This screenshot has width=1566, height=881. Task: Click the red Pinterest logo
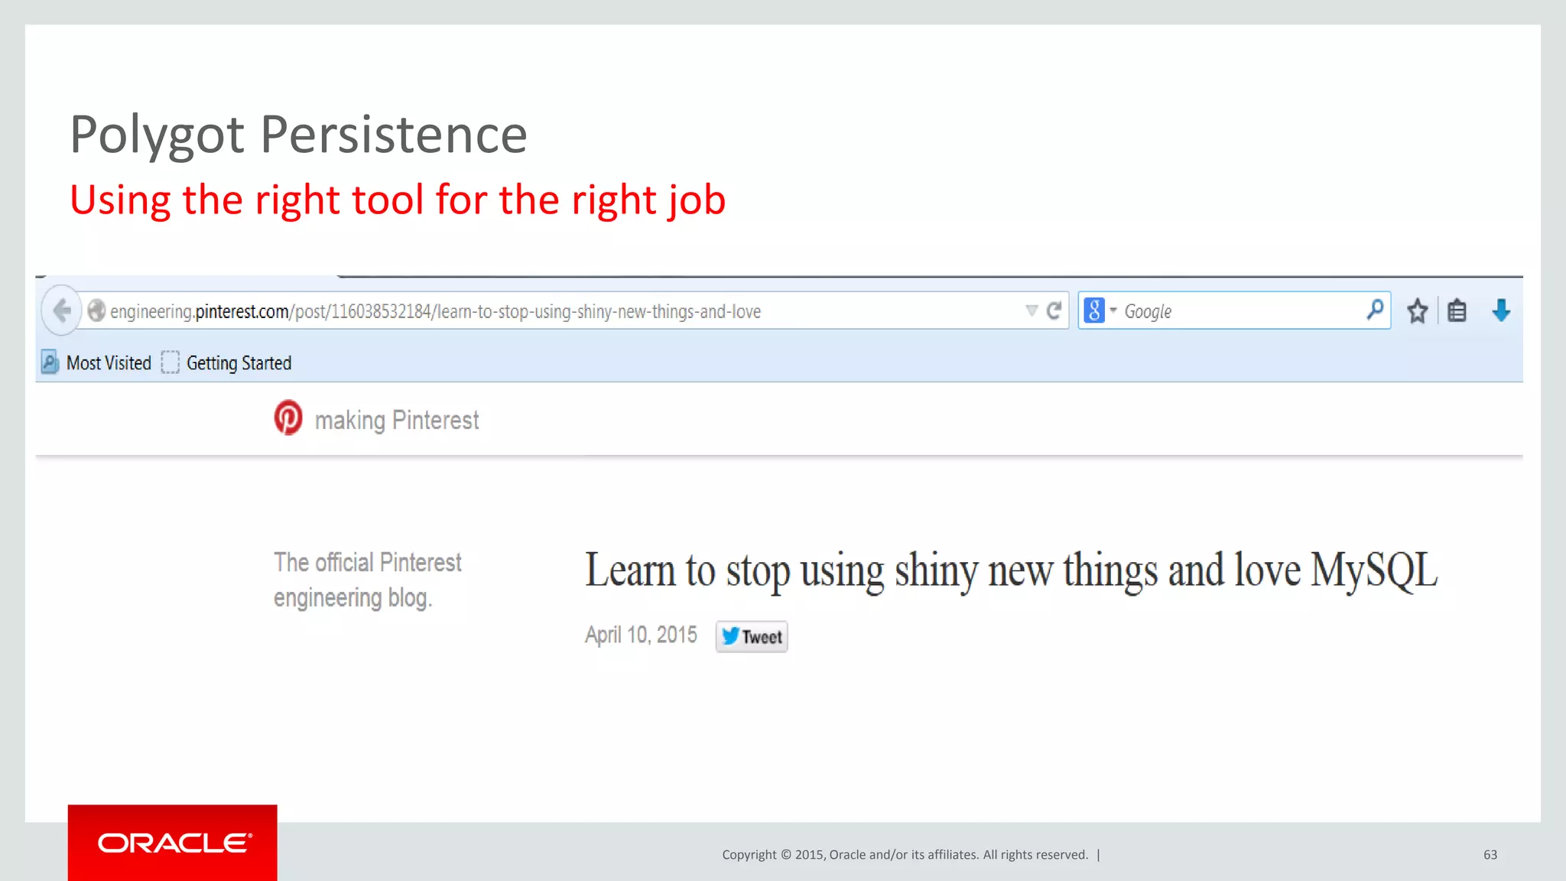coord(288,418)
